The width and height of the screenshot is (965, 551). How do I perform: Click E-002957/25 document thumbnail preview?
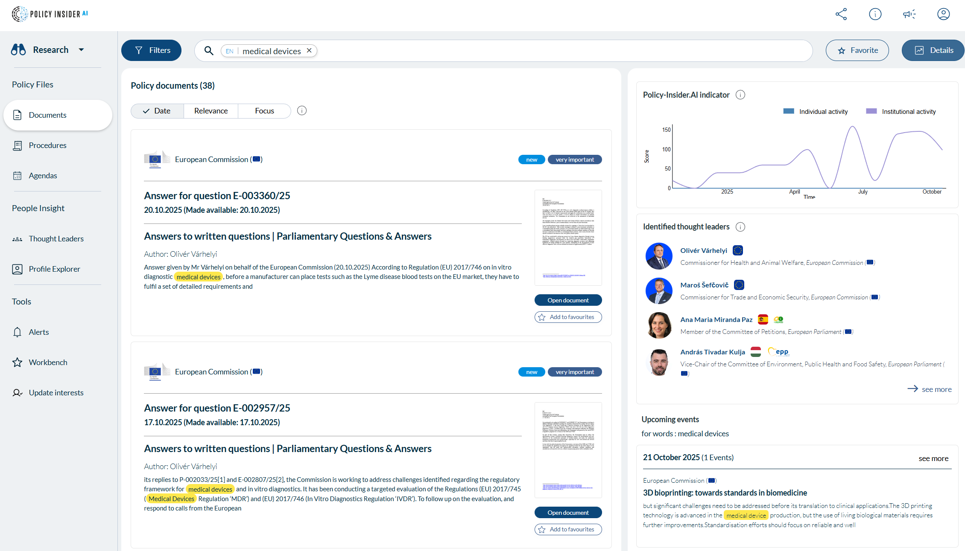(x=568, y=449)
